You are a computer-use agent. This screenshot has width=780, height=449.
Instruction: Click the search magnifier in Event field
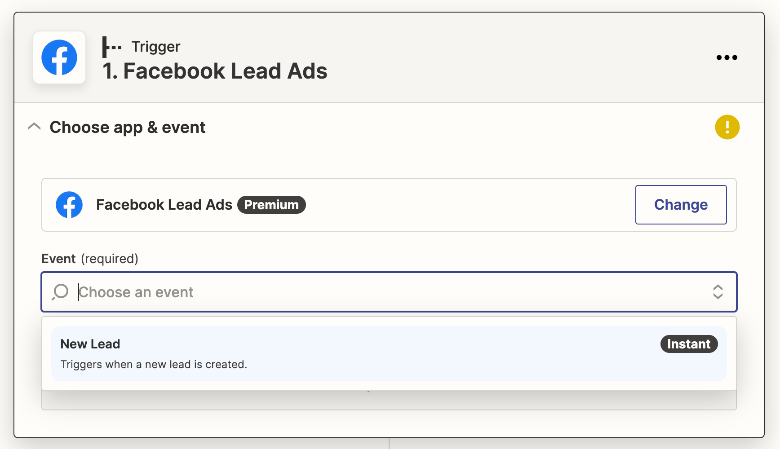(x=60, y=292)
